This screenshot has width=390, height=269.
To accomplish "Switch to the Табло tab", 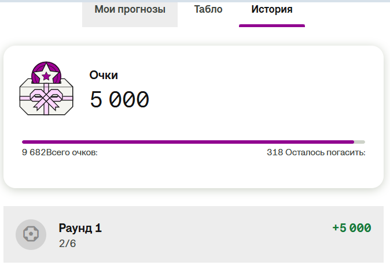I will 208,10.
